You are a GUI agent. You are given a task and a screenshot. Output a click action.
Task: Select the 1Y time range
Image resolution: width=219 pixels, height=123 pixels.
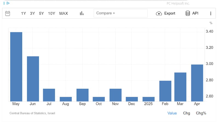click(24, 13)
